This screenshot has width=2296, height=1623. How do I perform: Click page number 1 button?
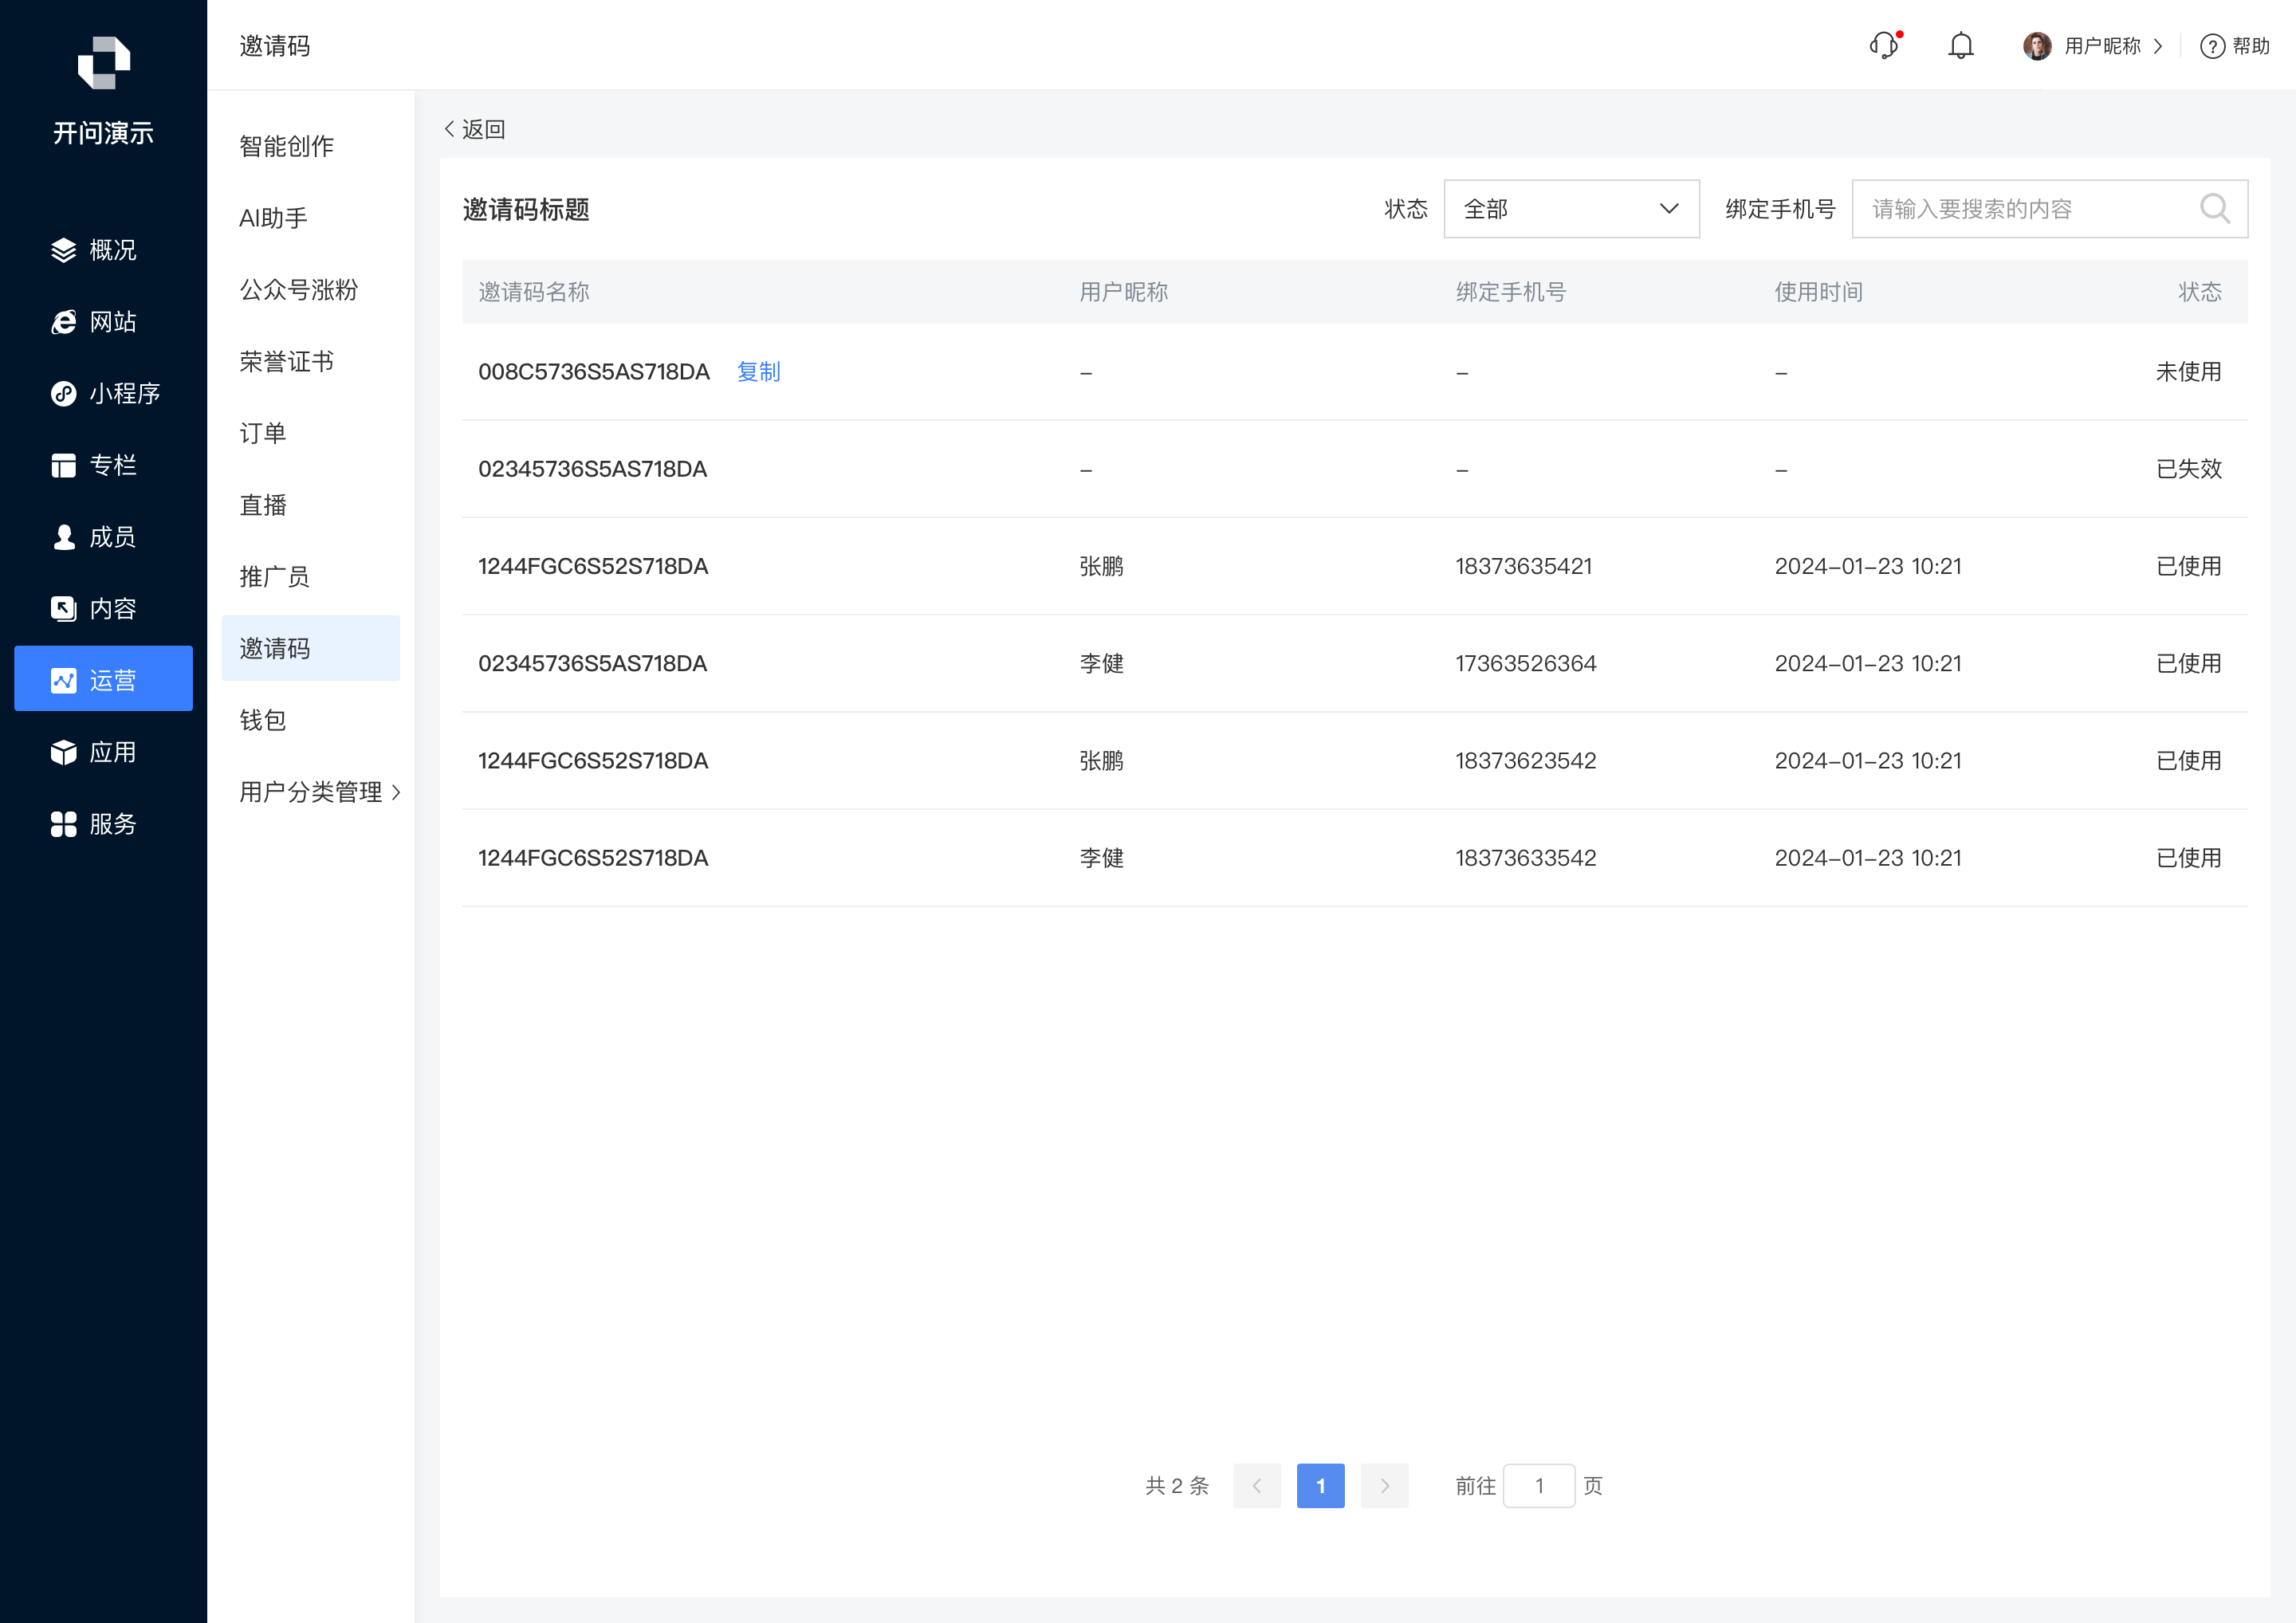pos(1321,1486)
